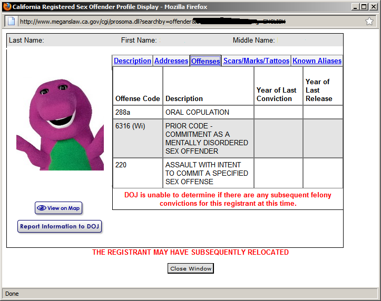Image resolution: width=381 pixels, height=301 pixels.
Task: Click the Middle Name label
Action: click(254, 41)
